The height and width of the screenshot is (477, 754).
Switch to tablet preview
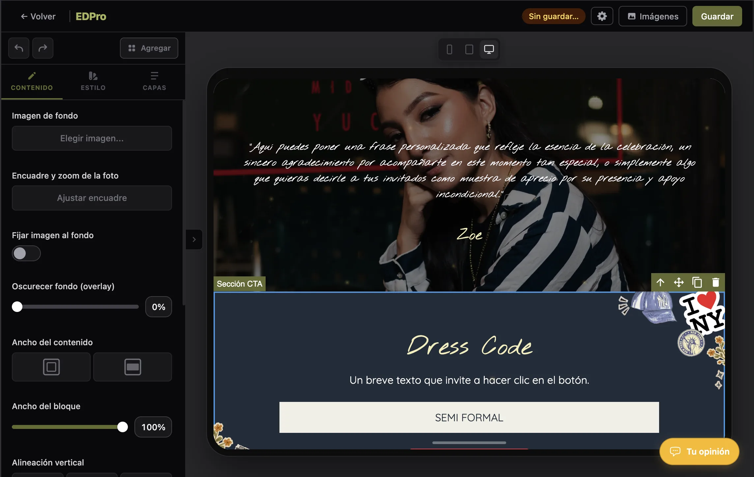pyautogui.click(x=469, y=49)
